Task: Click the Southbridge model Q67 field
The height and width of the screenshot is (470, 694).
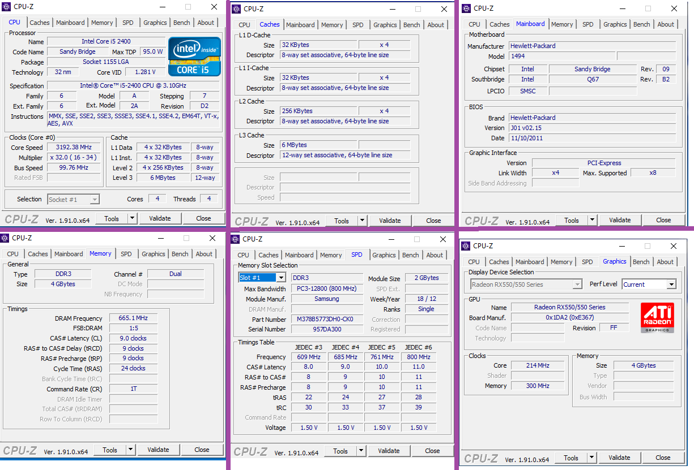Action: pyautogui.click(x=592, y=79)
